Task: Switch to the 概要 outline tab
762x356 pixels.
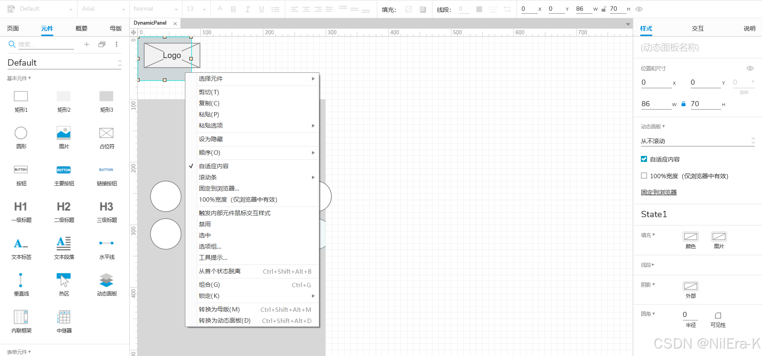Action: (82, 28)
